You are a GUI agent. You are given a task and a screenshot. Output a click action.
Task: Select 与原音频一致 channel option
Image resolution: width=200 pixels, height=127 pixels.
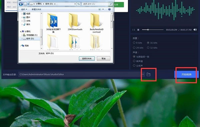[141, 57]
